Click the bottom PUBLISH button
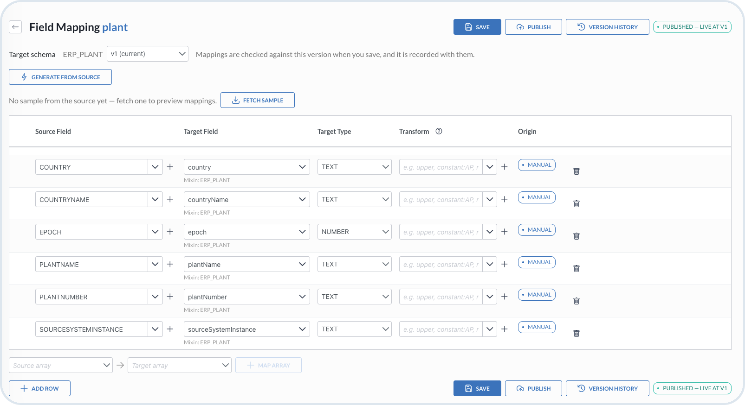745x405 pixels. pos(533,388)
